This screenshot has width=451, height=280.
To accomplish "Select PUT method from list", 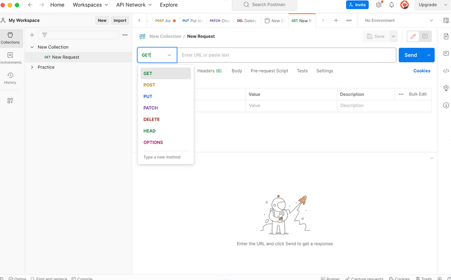I will (165, 97).
